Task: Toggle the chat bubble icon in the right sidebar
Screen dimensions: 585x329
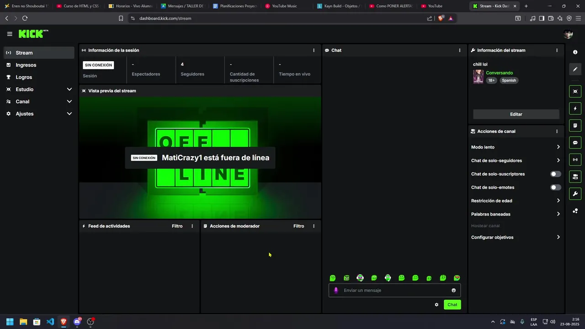Action: pos(575,143)
